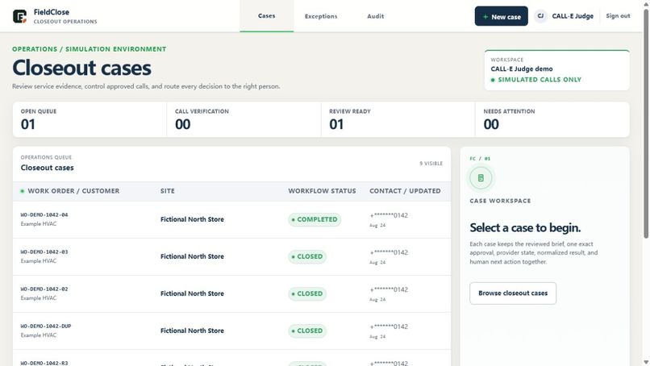This screenshot has width=650, height=366.
Task: Open work order WO-DEMO-1042-03 row
Action: pyautogui.click(x=231, y=256)
